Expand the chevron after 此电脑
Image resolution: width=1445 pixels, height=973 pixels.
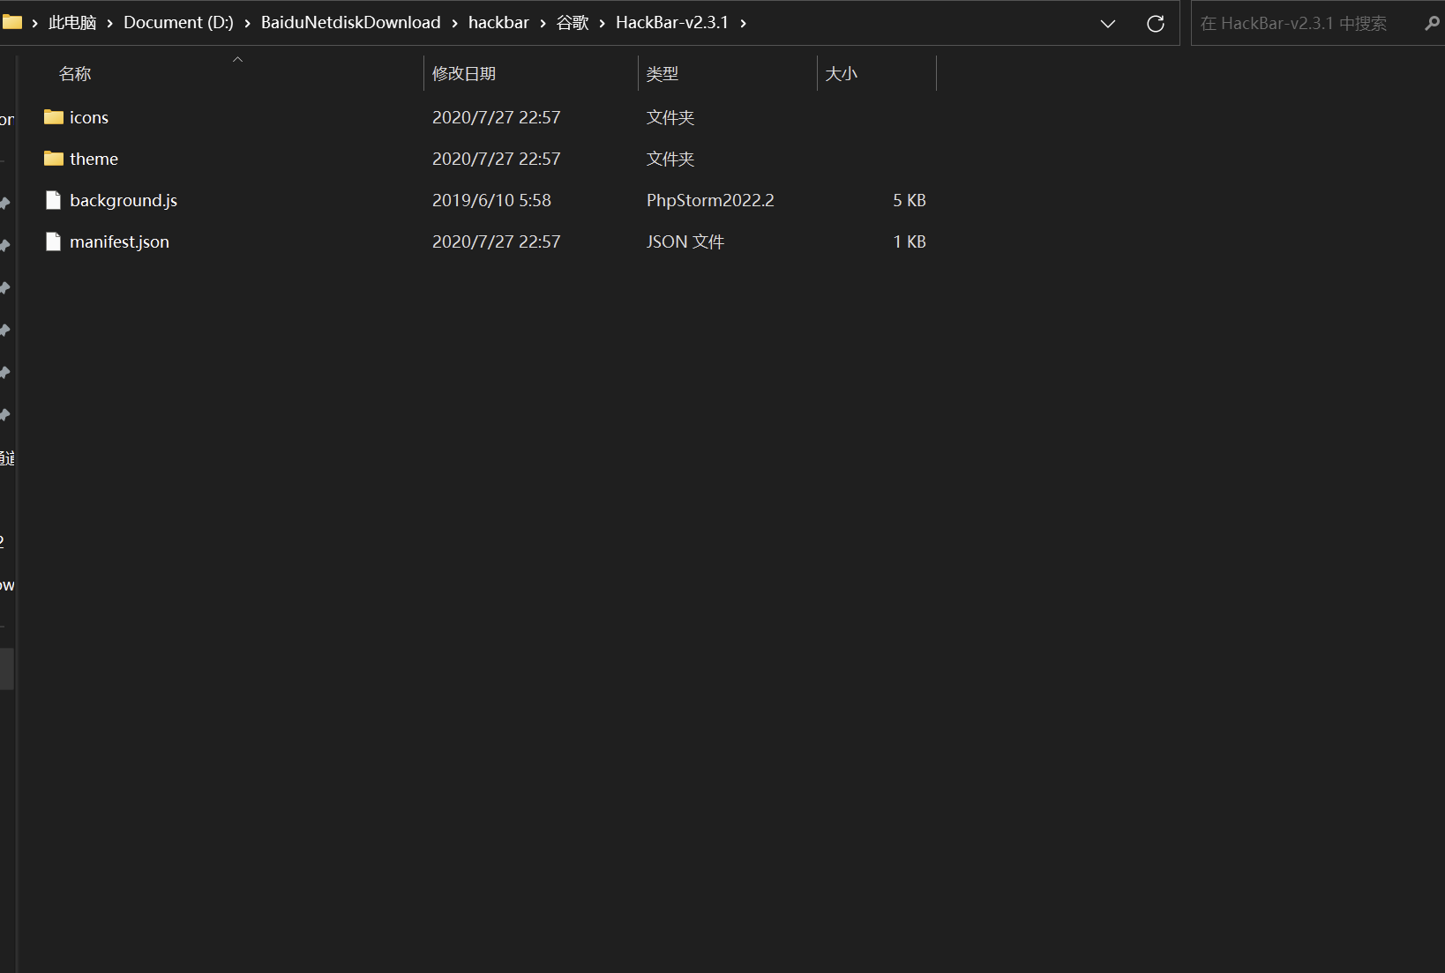[110, 23]
